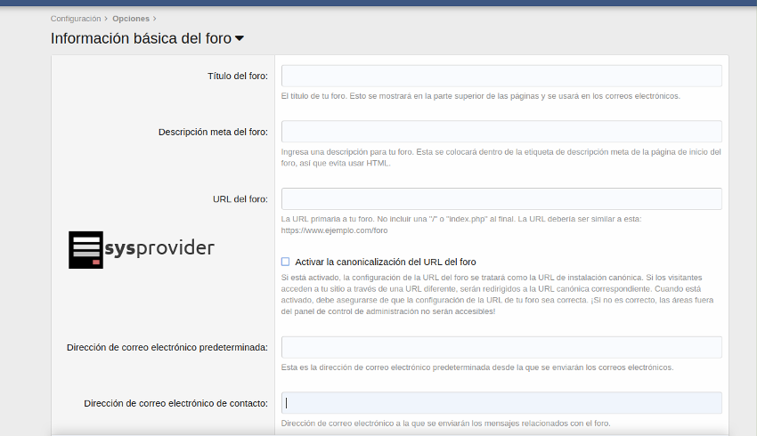Viewport: 757px width, 436px height.
Task: Click the 'Información básica del foro' heading
Action: coord(141,38)
